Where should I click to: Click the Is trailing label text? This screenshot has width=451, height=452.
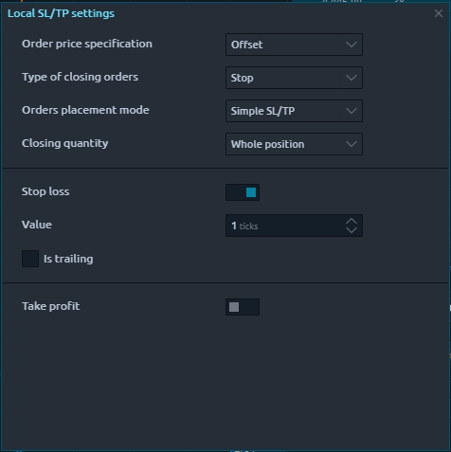68,259
